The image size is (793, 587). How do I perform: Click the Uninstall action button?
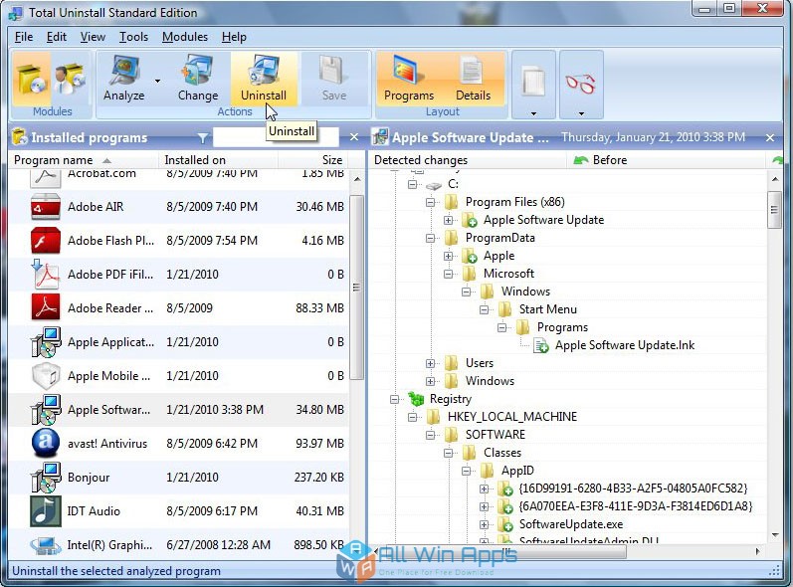[264, 79]
